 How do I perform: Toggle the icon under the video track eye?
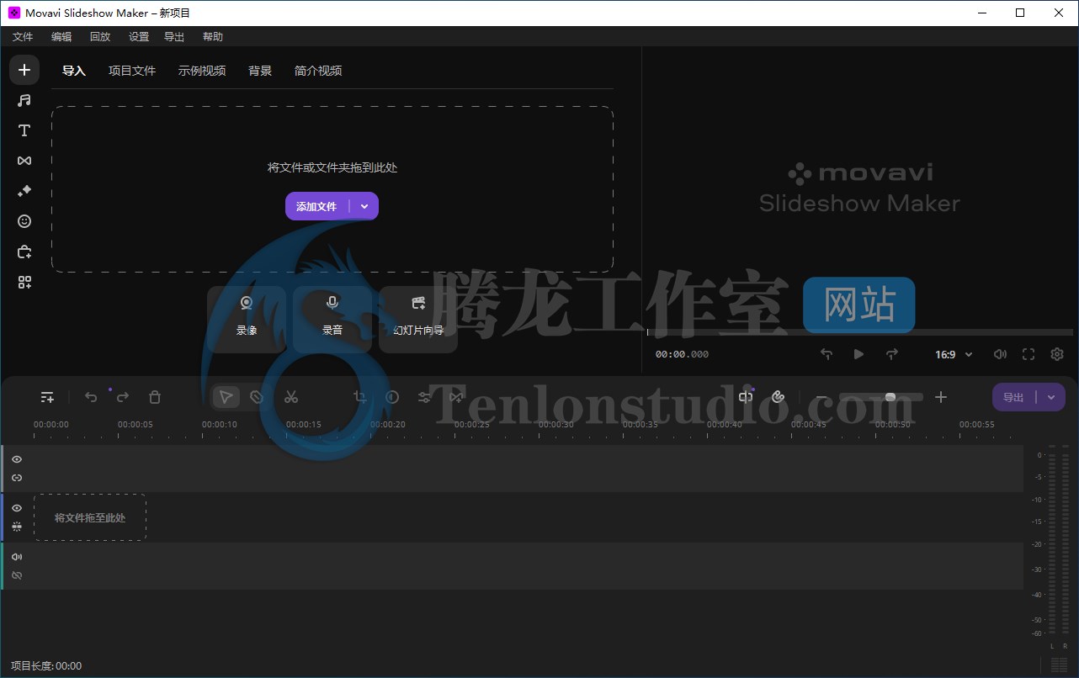(17, 527)
